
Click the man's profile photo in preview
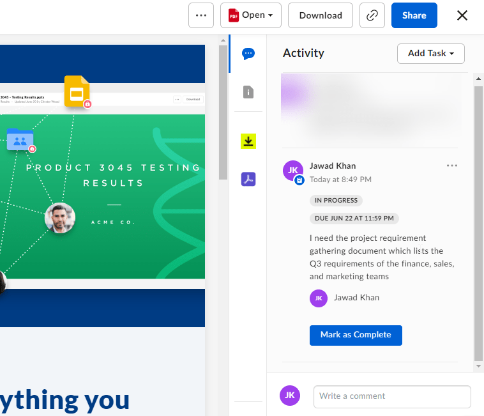coord(60,218)
